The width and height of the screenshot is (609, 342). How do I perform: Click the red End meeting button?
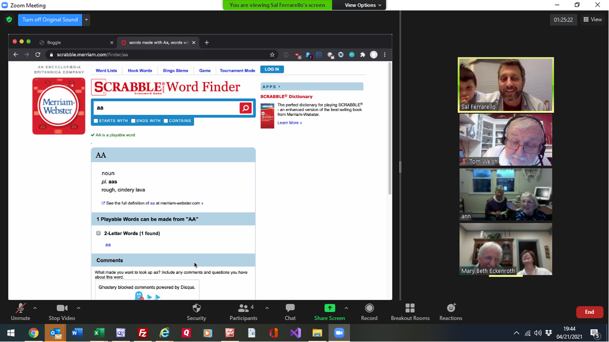[x=589, y=312]
